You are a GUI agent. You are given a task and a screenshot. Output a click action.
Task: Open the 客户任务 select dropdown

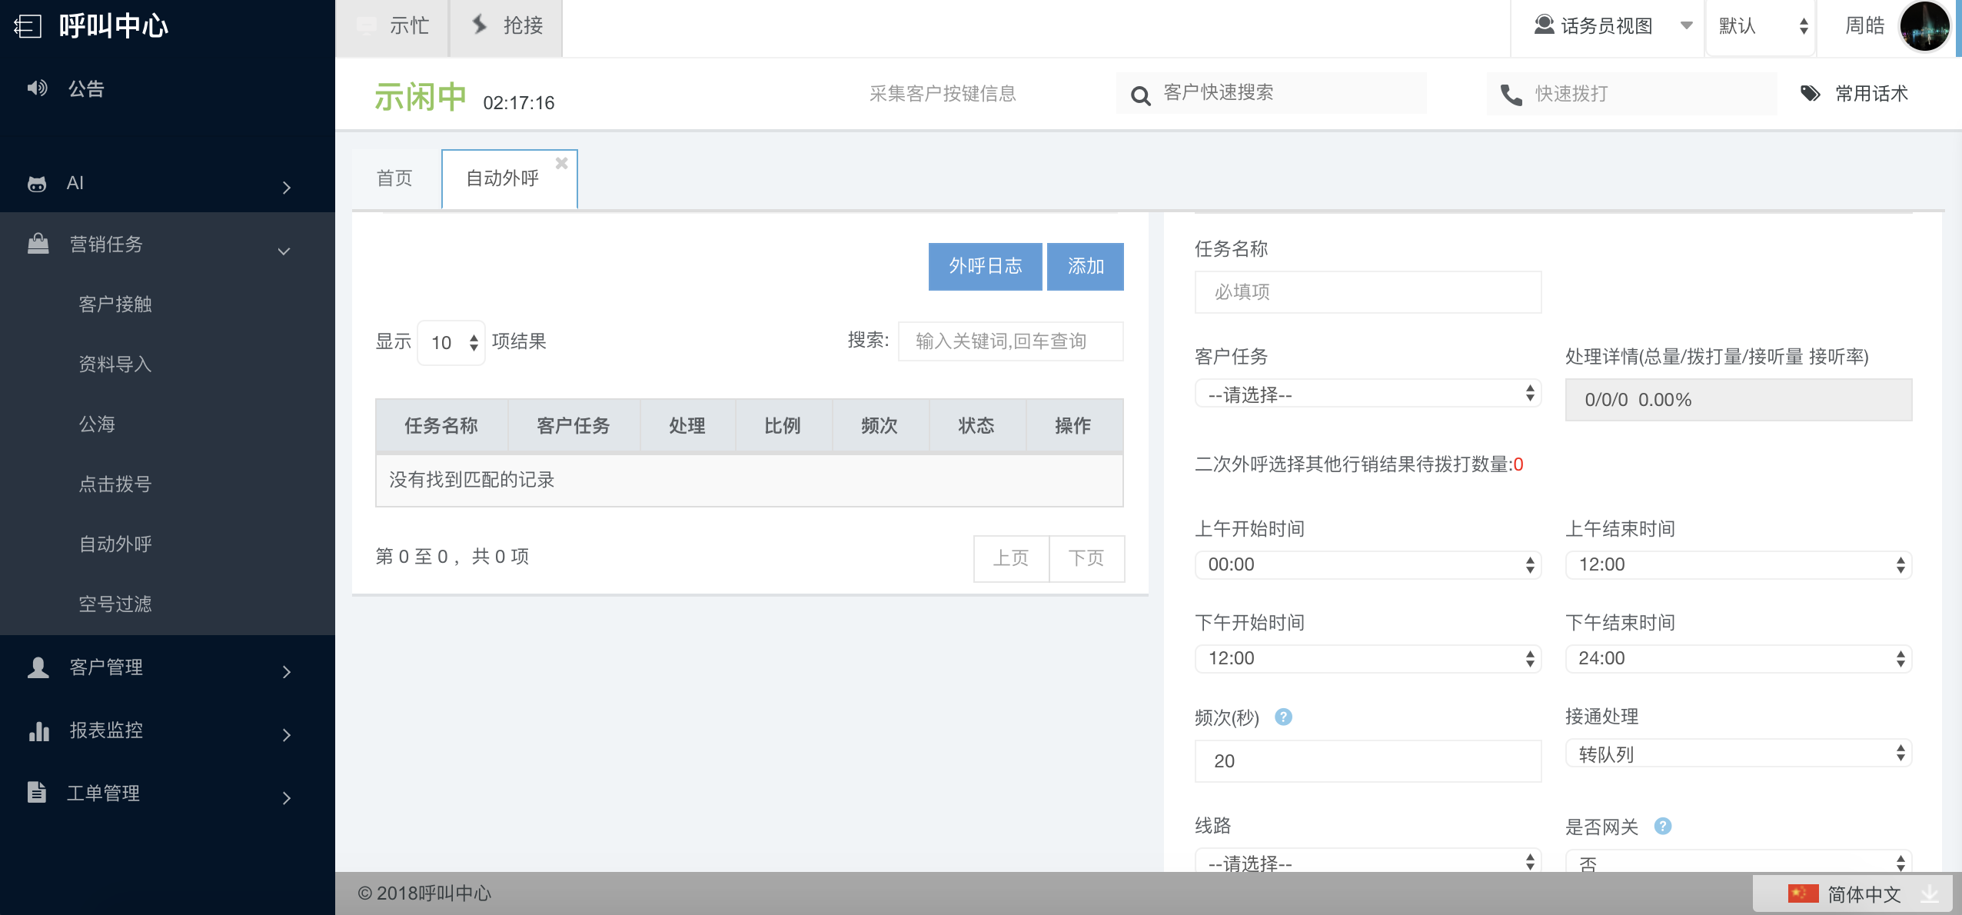[1367, 394]
